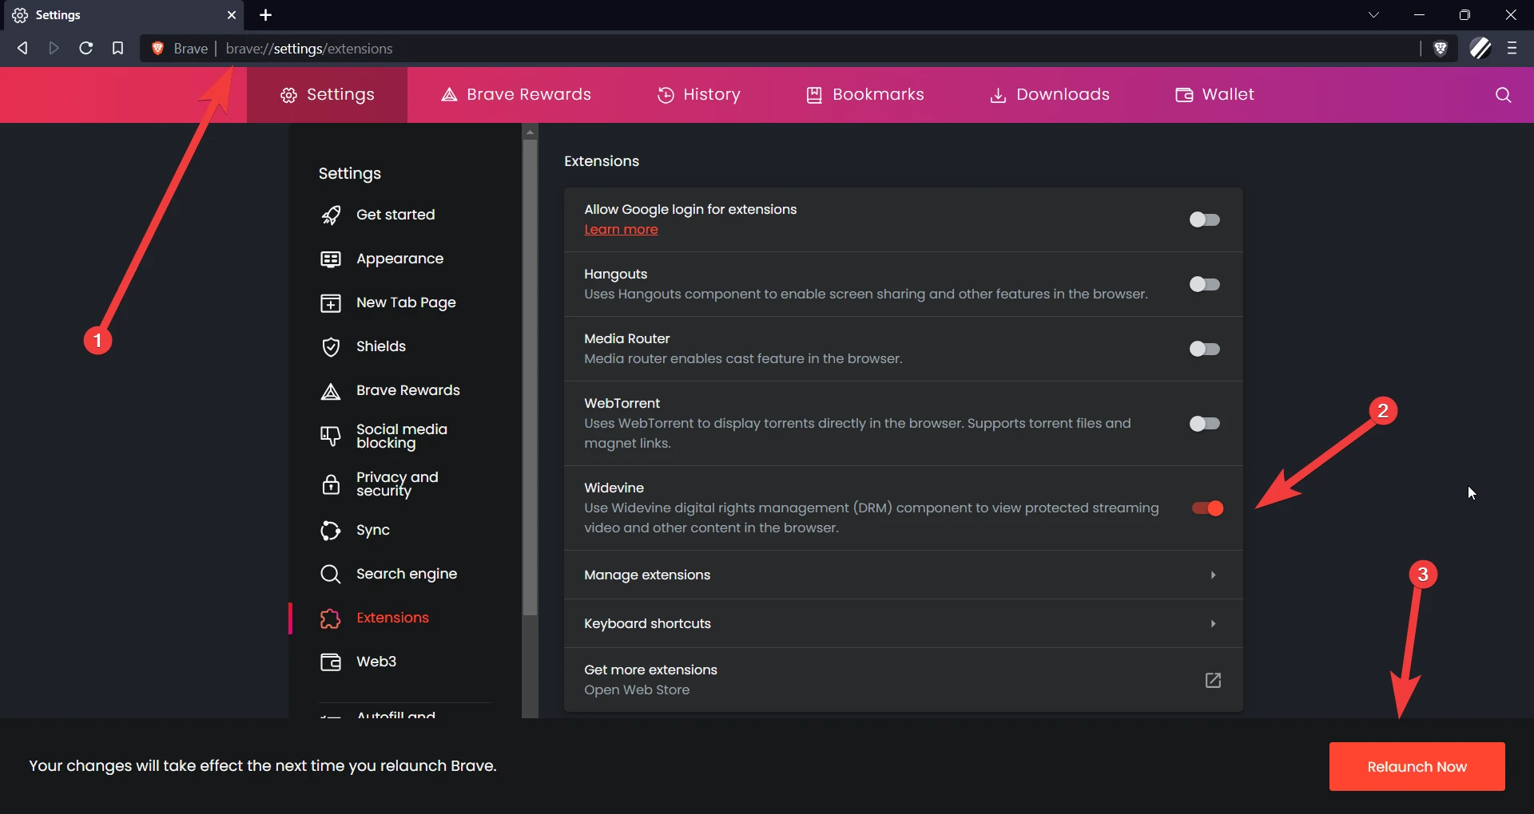Switch to the Settings top tab
This screenshot has width=1534, height=814.
[x=327, y=95]
